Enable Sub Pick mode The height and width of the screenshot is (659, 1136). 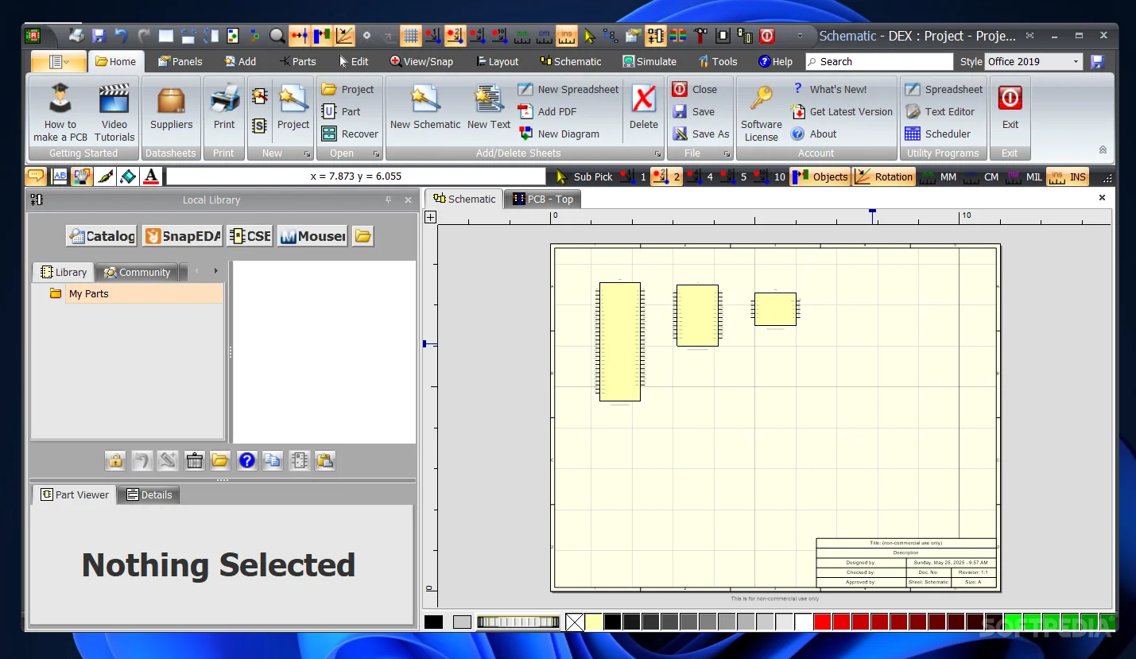coord(591,176)
